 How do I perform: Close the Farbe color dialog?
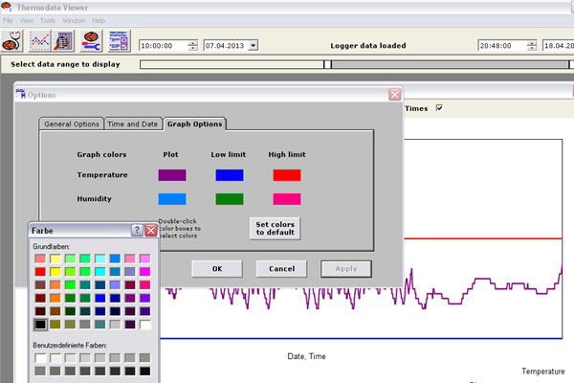tap(151, 231)
